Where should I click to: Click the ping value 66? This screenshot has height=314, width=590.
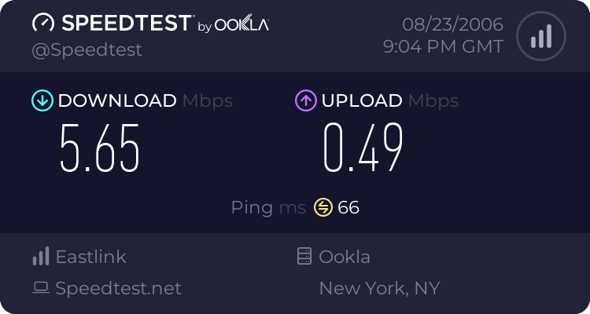click(348, 207)
